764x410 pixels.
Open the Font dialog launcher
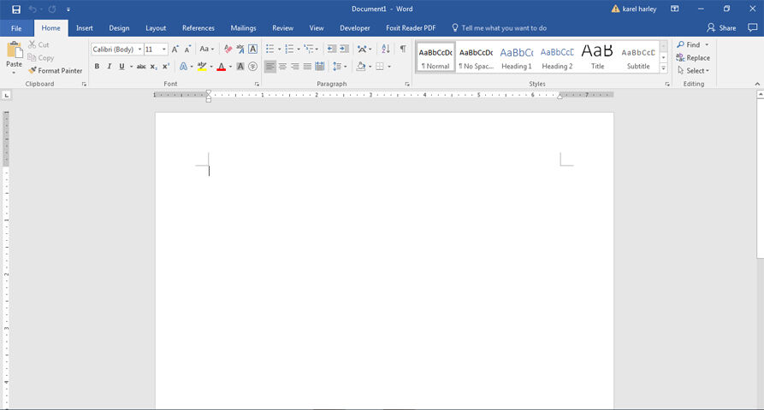(x=257, y=85)
